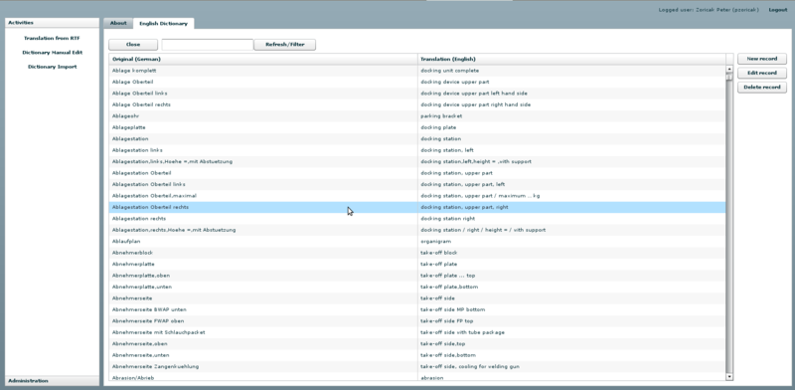Image resolution: width=795 pixels, height=390 pixels.
Task: Select the 'Ablaufplan' row
Action: click(417, 241)
